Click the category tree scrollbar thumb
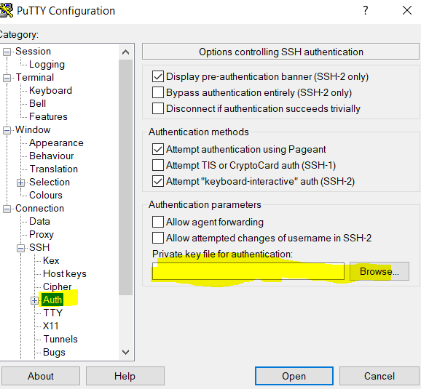The image size is (421, 389). point(125,177)
